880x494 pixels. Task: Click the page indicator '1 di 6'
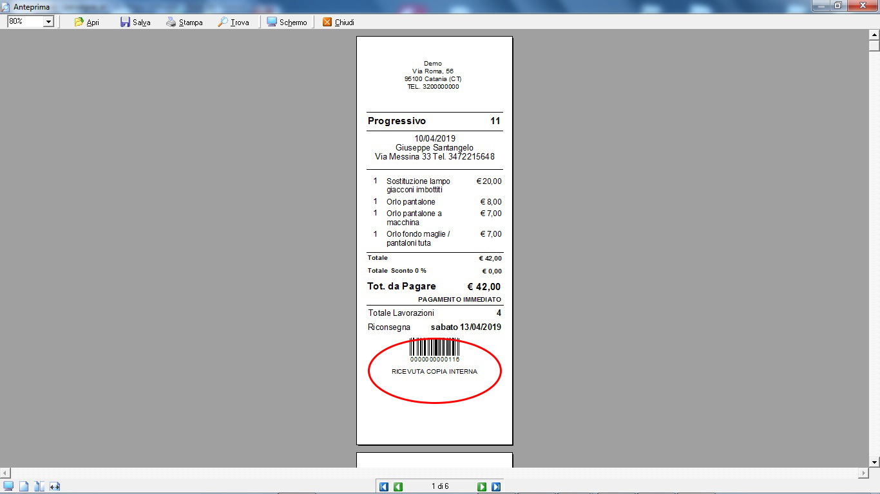click(x=440, y=486)
